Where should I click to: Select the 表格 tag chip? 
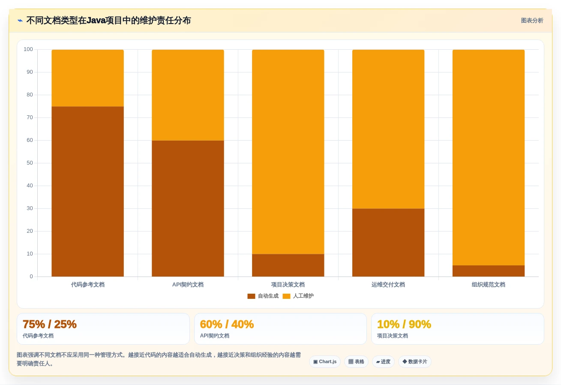(x=356, y=361)
